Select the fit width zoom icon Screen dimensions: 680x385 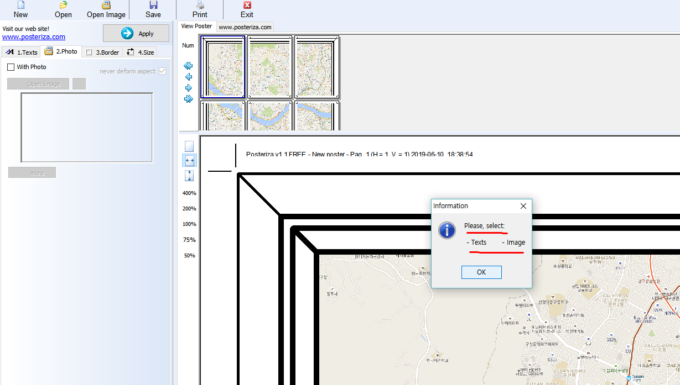[189, 160]
